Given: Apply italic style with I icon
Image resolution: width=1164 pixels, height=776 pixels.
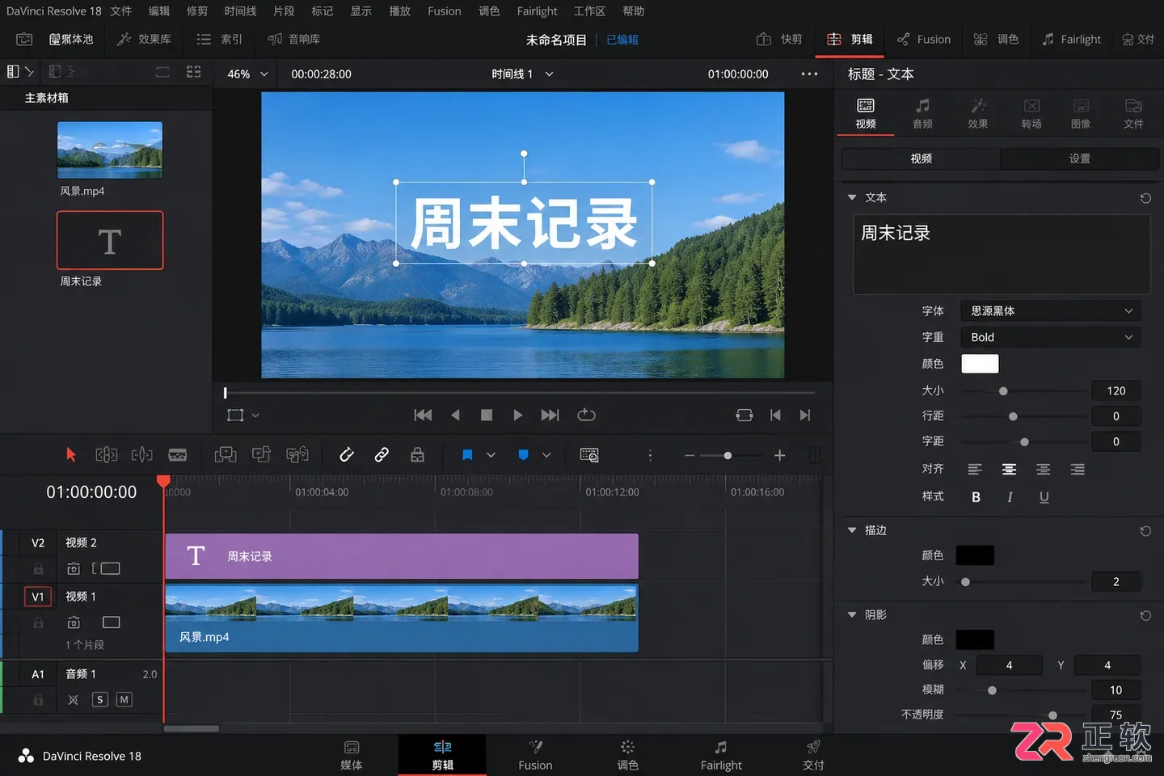Looking at the screenshot, I should click(1010, 497).
